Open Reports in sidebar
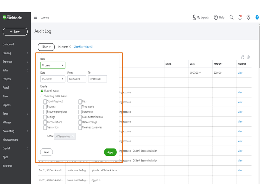The width and height of the screenshot is (260, 195). click(7, 105)
